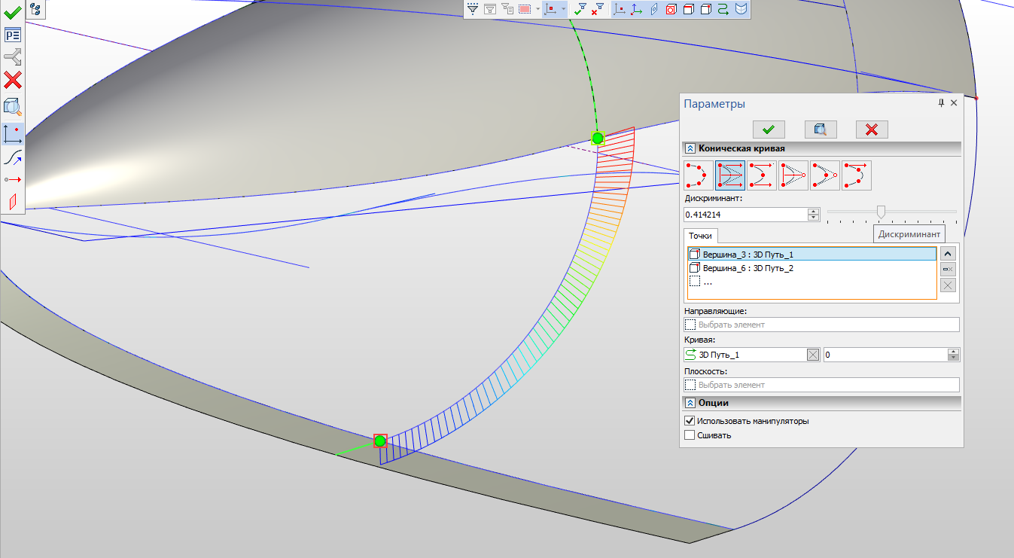
Task: Select the first conic mode: five points
Action: pyautogui.click(x=699, y=175)
